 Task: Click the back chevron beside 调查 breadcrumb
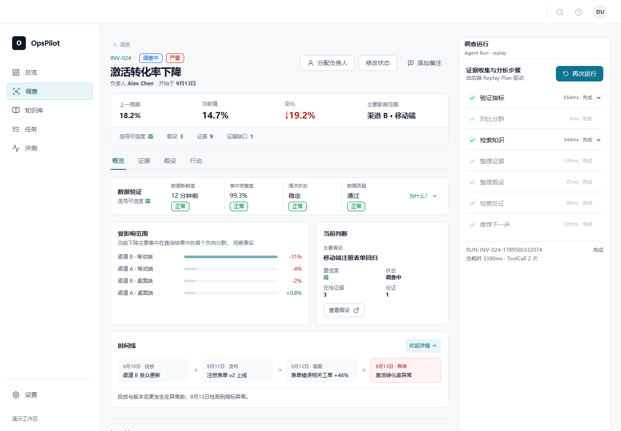click(x=115, y=45)
